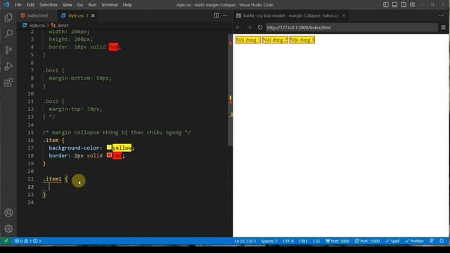Open the Source Control view
Image resolution: width=450 pixels, height=253 pixels.
coord(8,50)
